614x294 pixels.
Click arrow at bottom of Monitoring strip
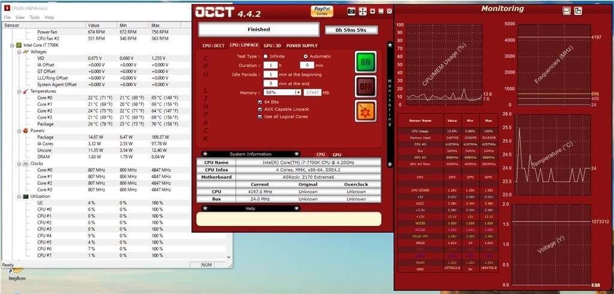390,164
